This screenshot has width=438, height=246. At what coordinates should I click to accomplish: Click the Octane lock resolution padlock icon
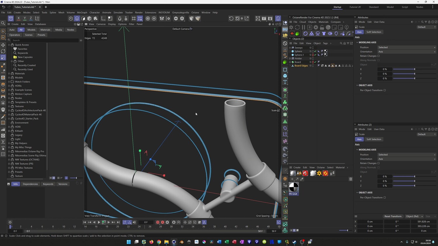coord(322,27)
